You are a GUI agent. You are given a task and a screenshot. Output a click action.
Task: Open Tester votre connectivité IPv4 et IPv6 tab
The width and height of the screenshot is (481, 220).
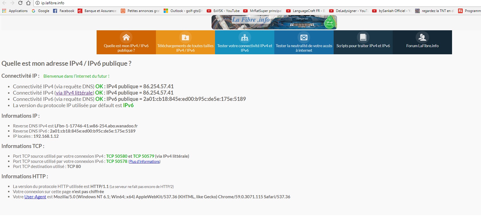(x=245, y=42)
